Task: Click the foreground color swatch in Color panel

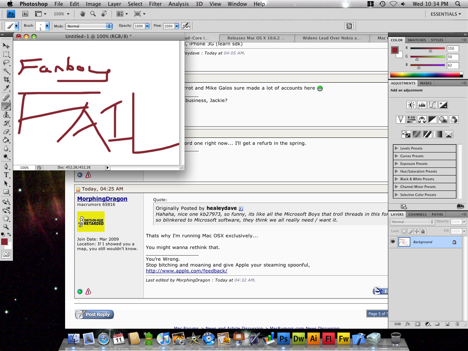Action: [395, 50]
